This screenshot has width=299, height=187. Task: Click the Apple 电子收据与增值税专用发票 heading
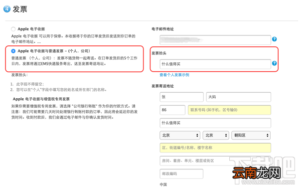(x=41, y=99)
